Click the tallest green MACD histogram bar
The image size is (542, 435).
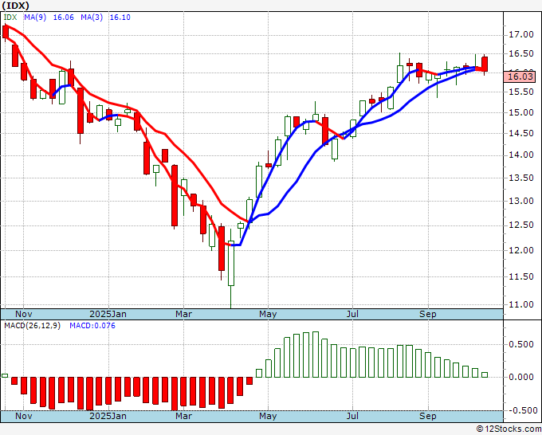click(316, 355)
